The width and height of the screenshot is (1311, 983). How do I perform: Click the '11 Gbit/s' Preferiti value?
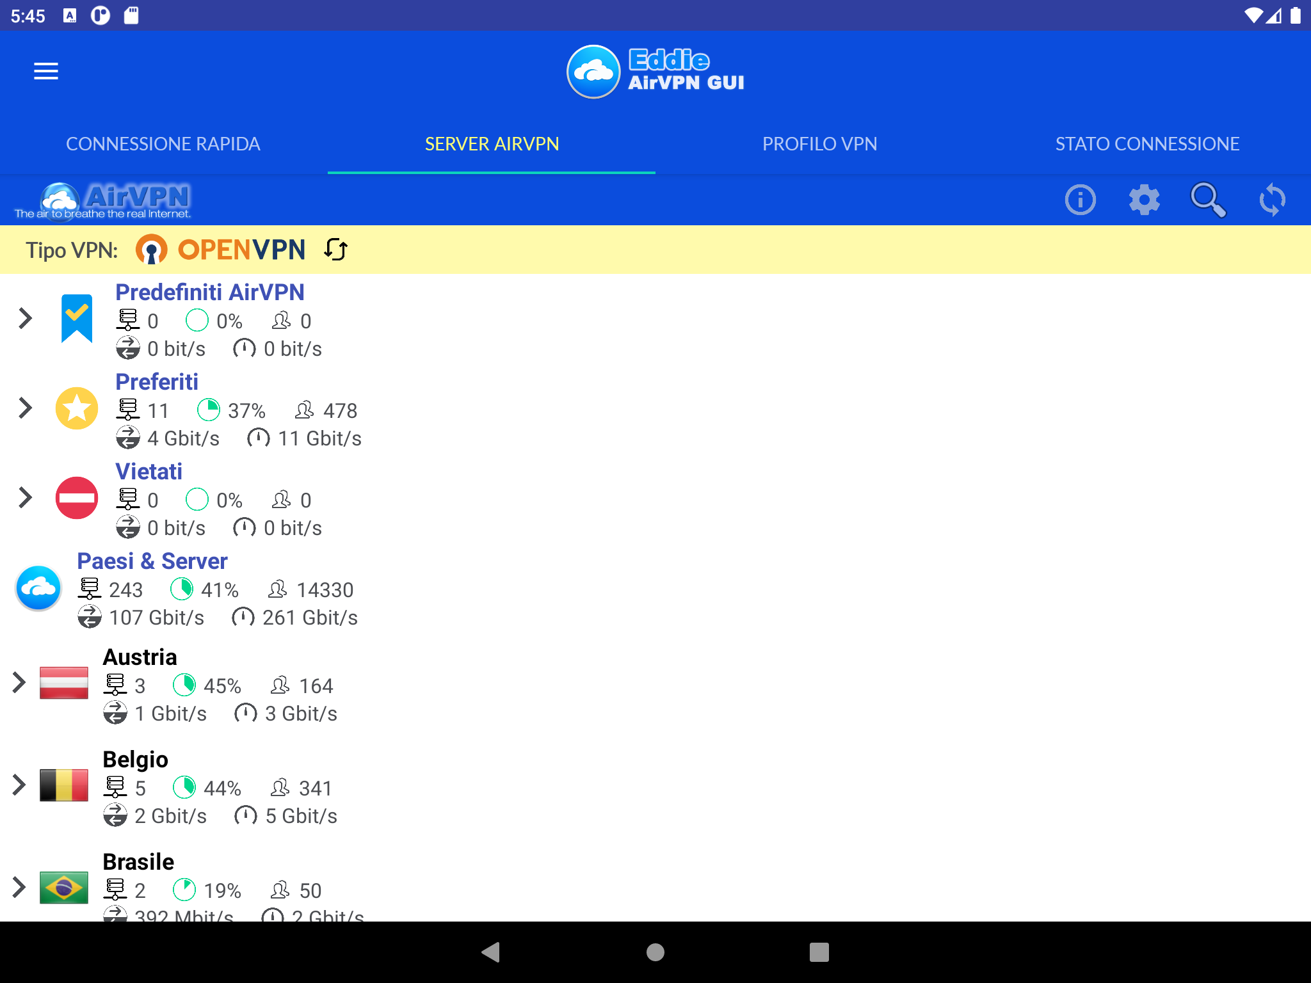(320, 438)
